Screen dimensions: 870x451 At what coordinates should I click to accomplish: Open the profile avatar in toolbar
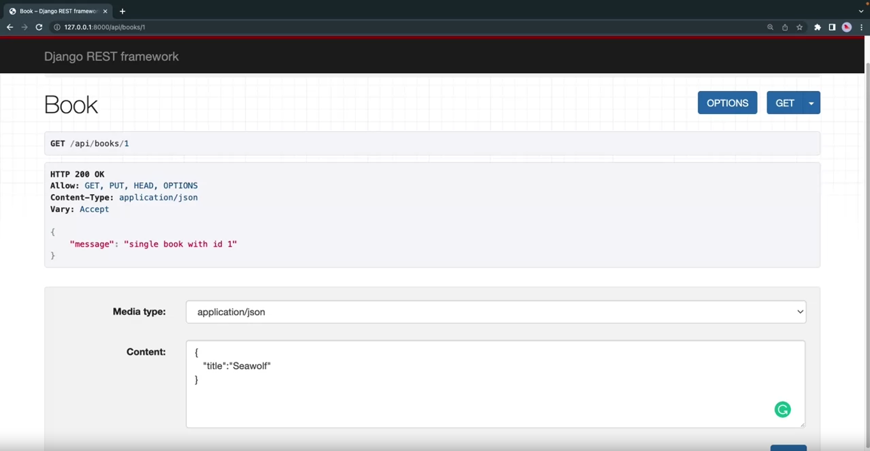tap(846, 27)
